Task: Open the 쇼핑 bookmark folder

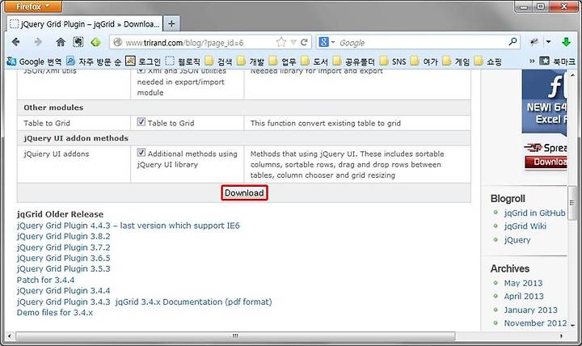Action: click(488, 61)
